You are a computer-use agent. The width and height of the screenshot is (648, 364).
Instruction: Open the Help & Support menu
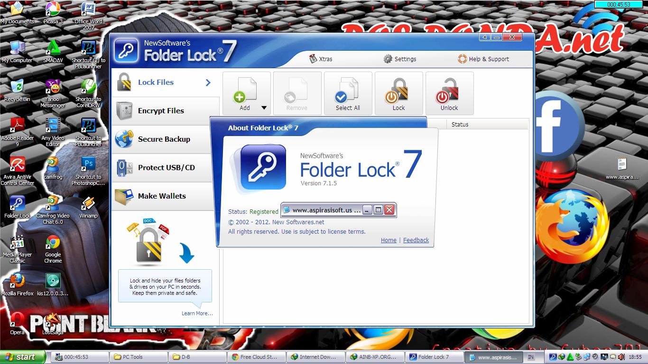click(x=483, y=59)
